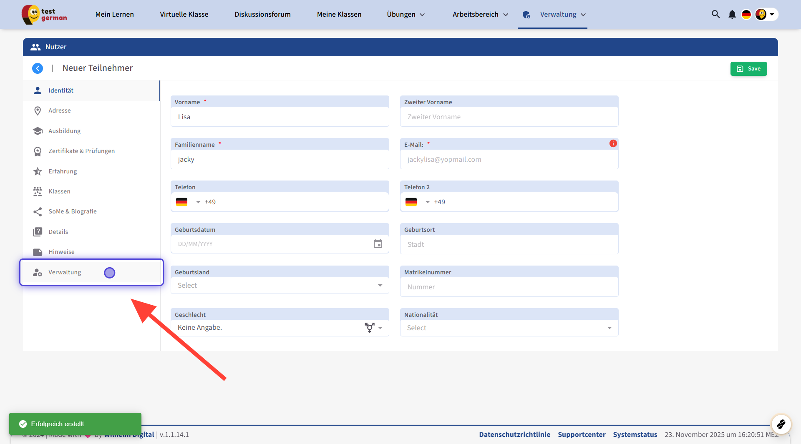Viewport: 801px width, 444px height.
Task: Click the green Save button
Action: [x=748, y=69]
